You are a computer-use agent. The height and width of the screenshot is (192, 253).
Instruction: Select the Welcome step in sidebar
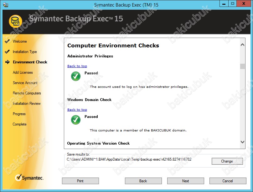[20, 41]
